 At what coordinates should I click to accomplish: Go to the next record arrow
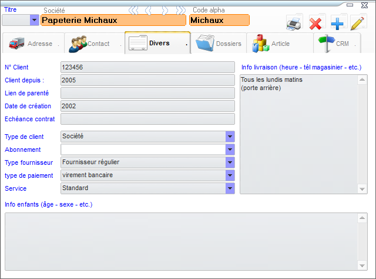coord(166,11)
